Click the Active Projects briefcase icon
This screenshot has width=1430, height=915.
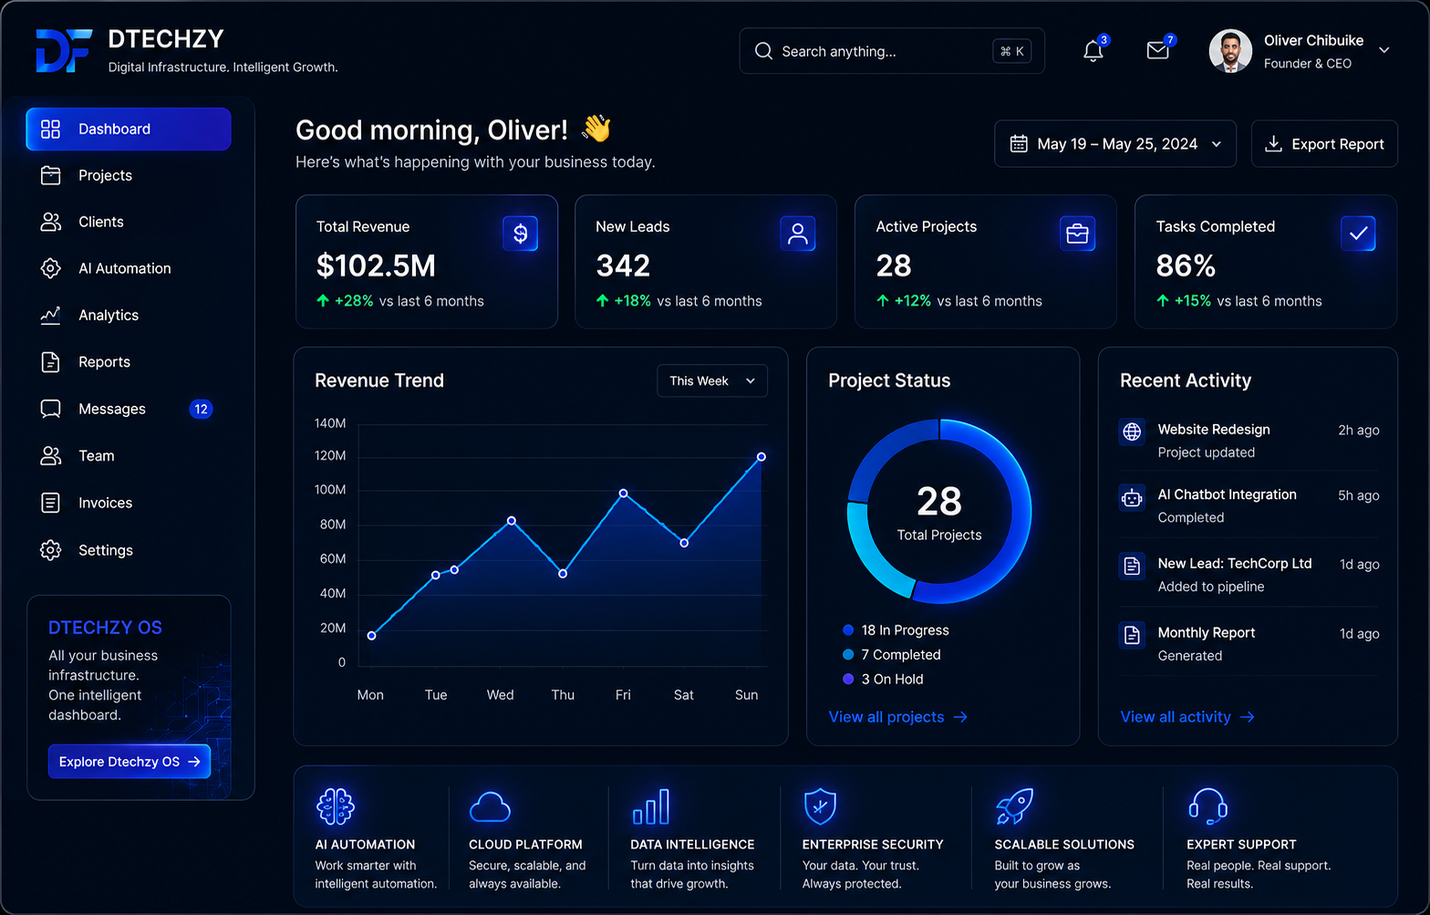1077,234
